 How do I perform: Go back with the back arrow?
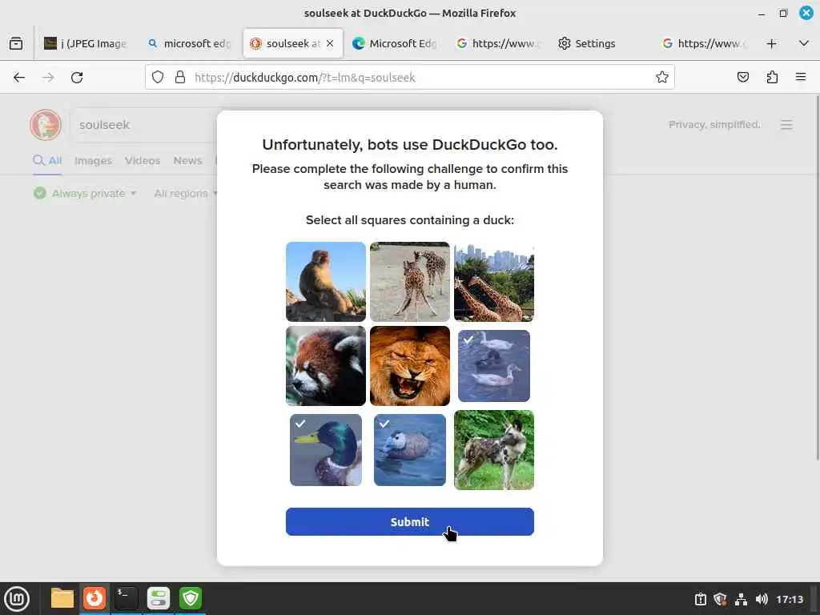(19, 78)
